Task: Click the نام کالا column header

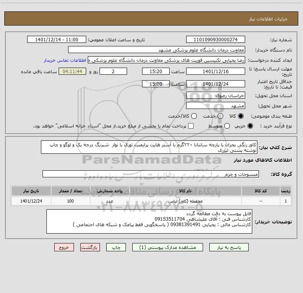Action: (x=185, y=191)
